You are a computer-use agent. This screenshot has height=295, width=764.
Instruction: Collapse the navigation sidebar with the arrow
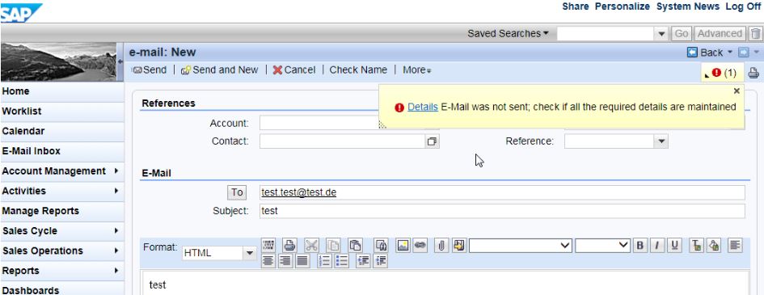coord(120,61)
